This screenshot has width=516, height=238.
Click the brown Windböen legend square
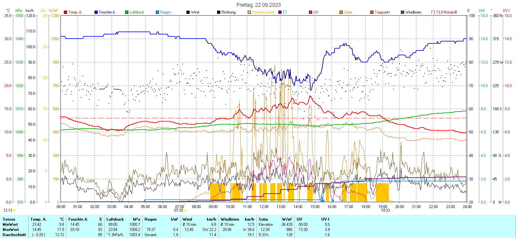point(402,12)
